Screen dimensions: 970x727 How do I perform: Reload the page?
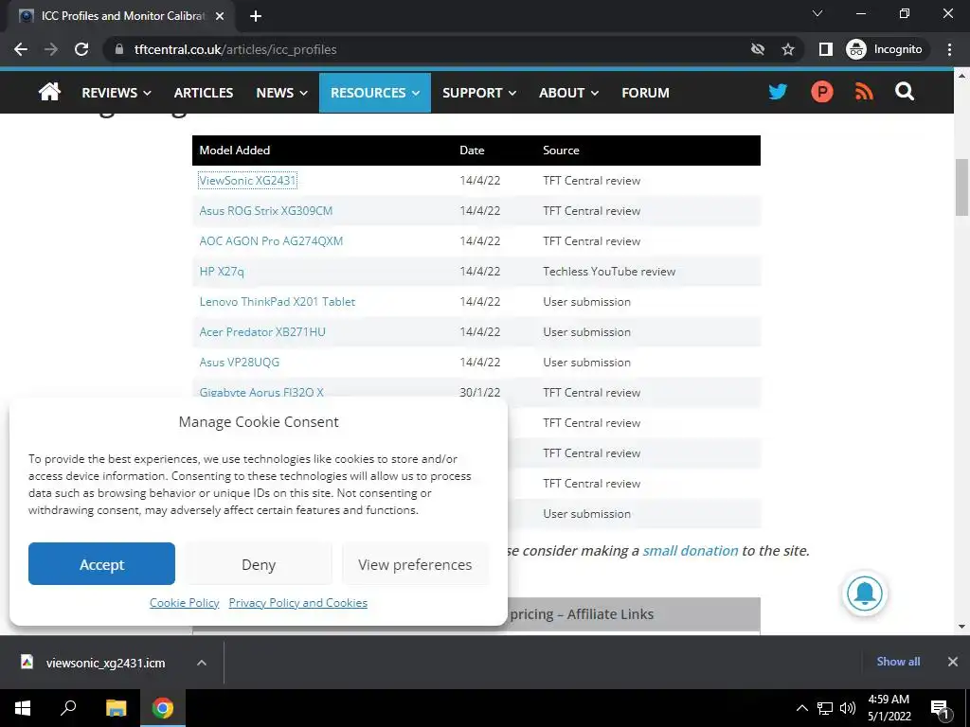[x=81, y=49]
